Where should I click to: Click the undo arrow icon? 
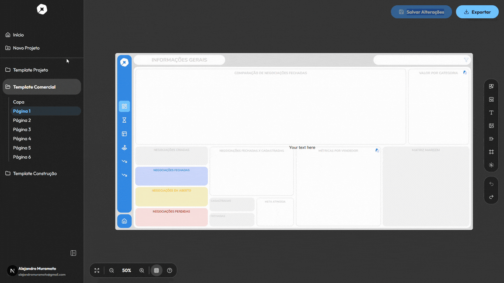(x=491, y=183)
